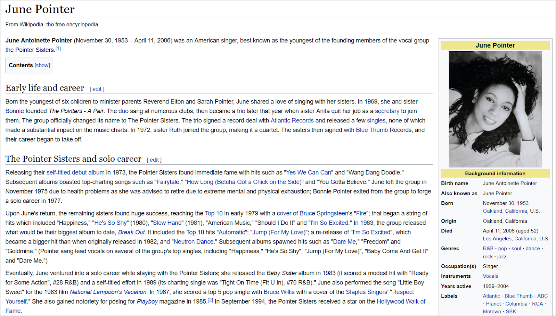
Task: Open the Dare Me link
Action: pyautogui.click(x=344, y=241)
